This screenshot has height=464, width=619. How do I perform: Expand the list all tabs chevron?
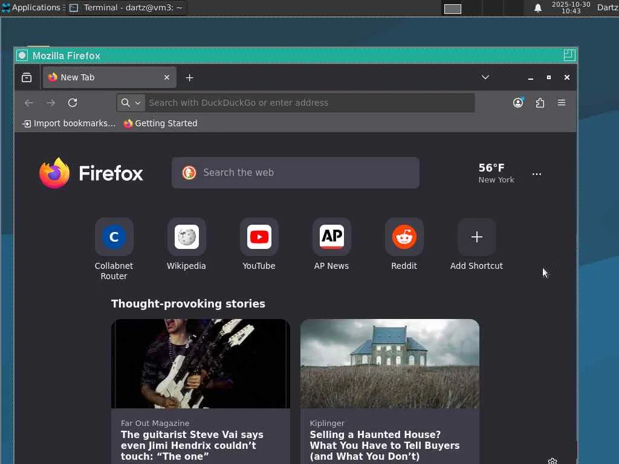point(485,77)
